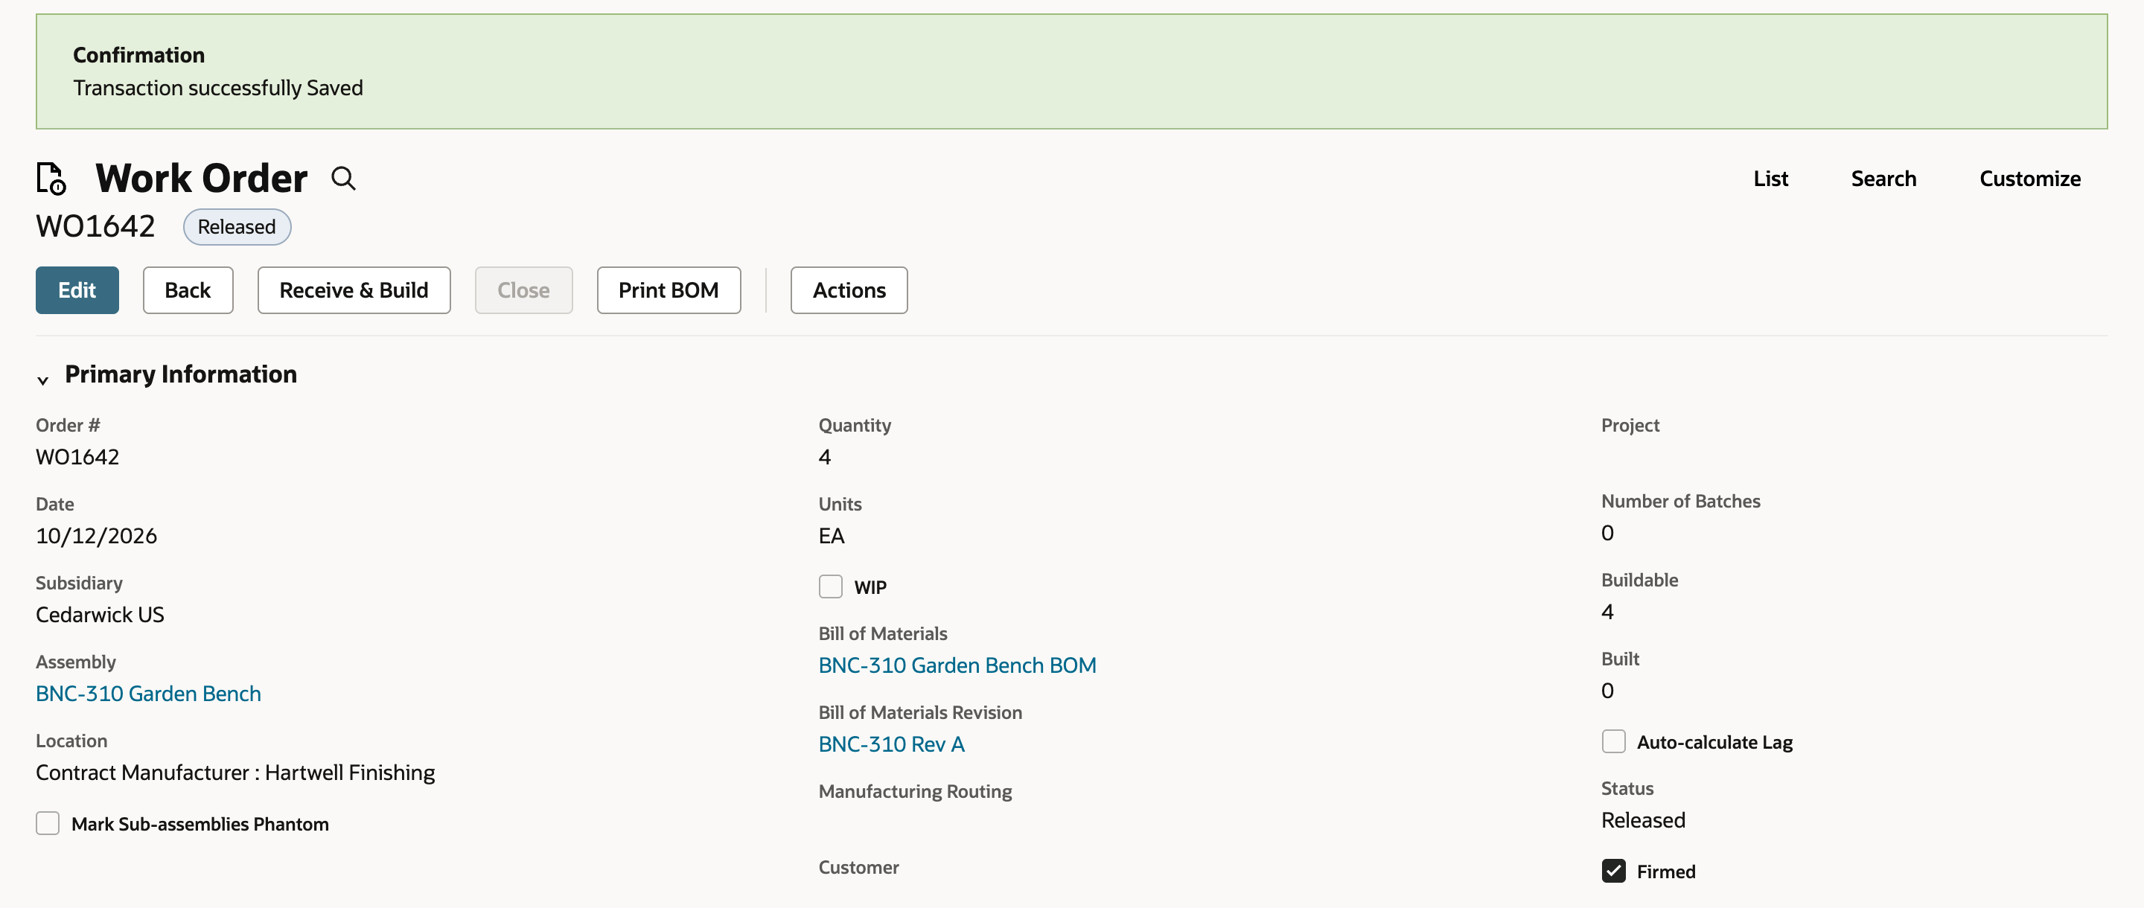Uncheck the Firmed checkbox

click(1613, 871)
